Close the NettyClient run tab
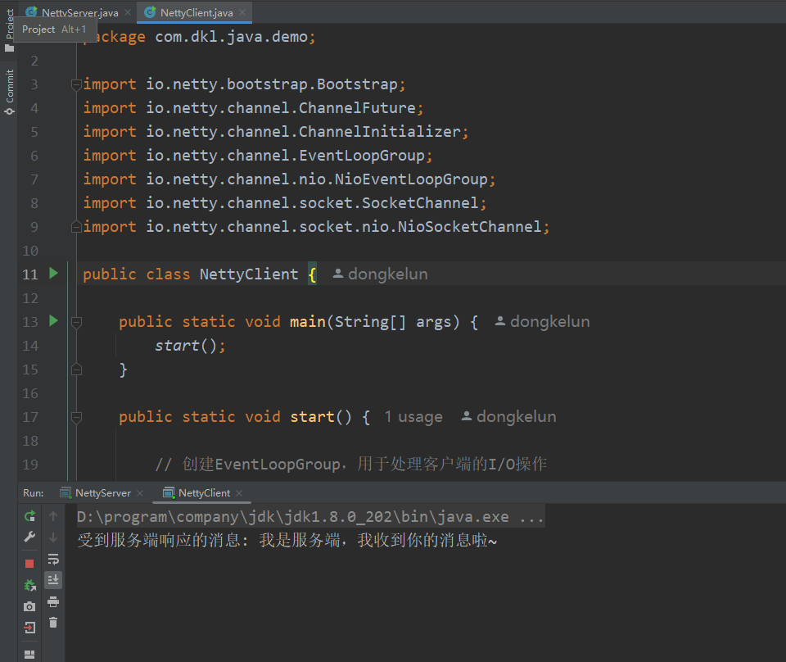Image resolution: width=786 pixels, height=662 pixels. click(x=239, y=493)
